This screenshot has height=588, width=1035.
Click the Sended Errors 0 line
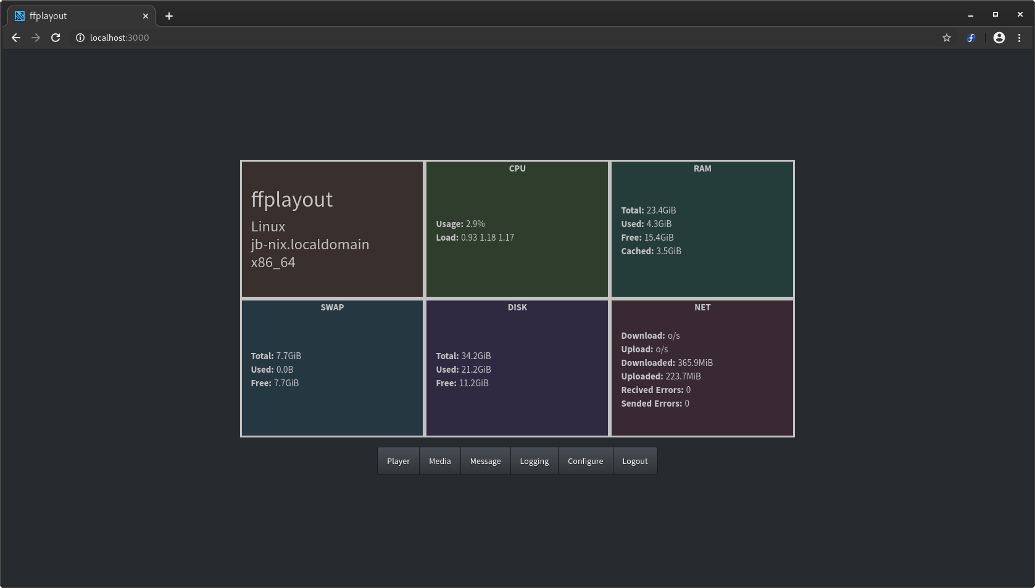point(655,404)
